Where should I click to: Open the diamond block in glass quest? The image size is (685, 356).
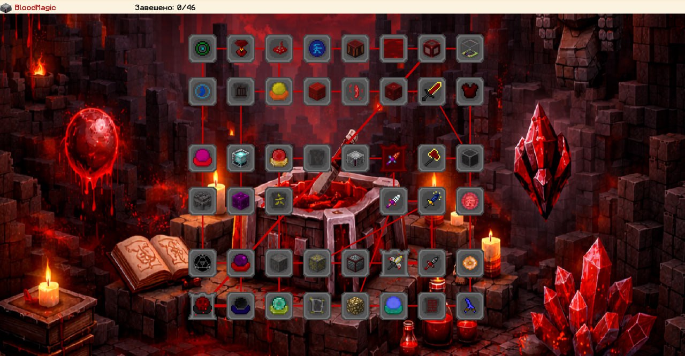coord(241,158)
